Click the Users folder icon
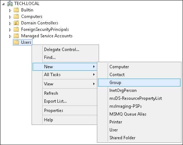 click(16, 42)
